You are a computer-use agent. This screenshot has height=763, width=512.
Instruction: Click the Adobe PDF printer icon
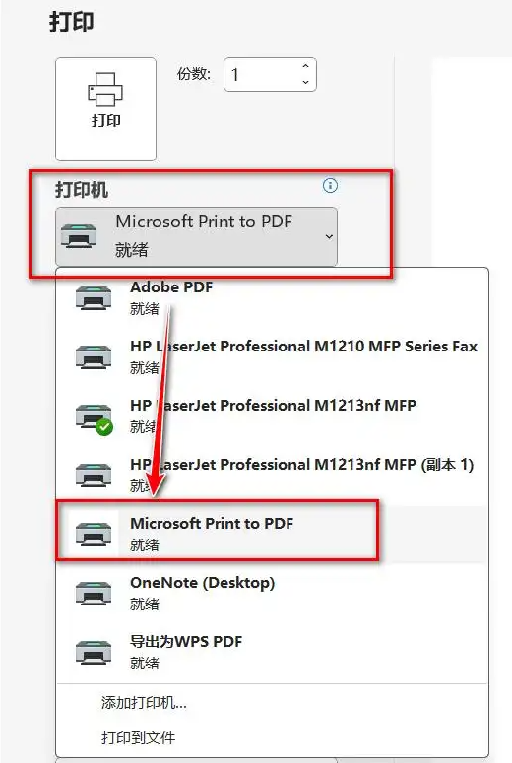click(x=94, y=297)
